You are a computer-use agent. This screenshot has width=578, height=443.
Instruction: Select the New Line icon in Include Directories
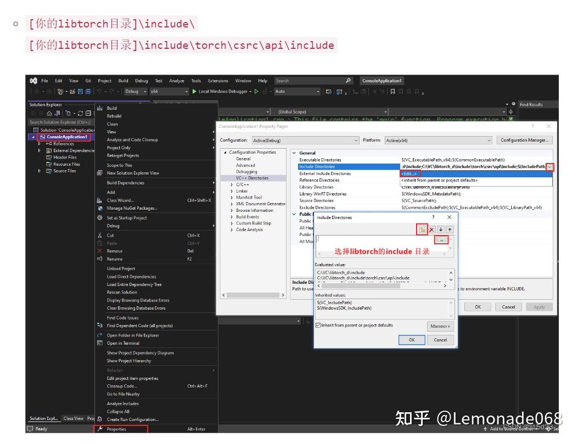[x=422, y=229]
